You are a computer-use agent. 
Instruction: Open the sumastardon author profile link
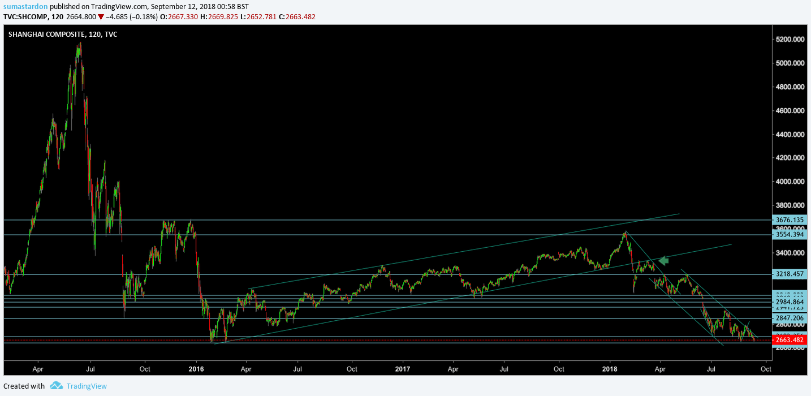click(x=25, y=6)
